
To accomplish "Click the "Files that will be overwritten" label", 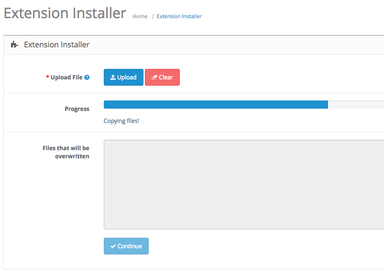I will (66, 152).
